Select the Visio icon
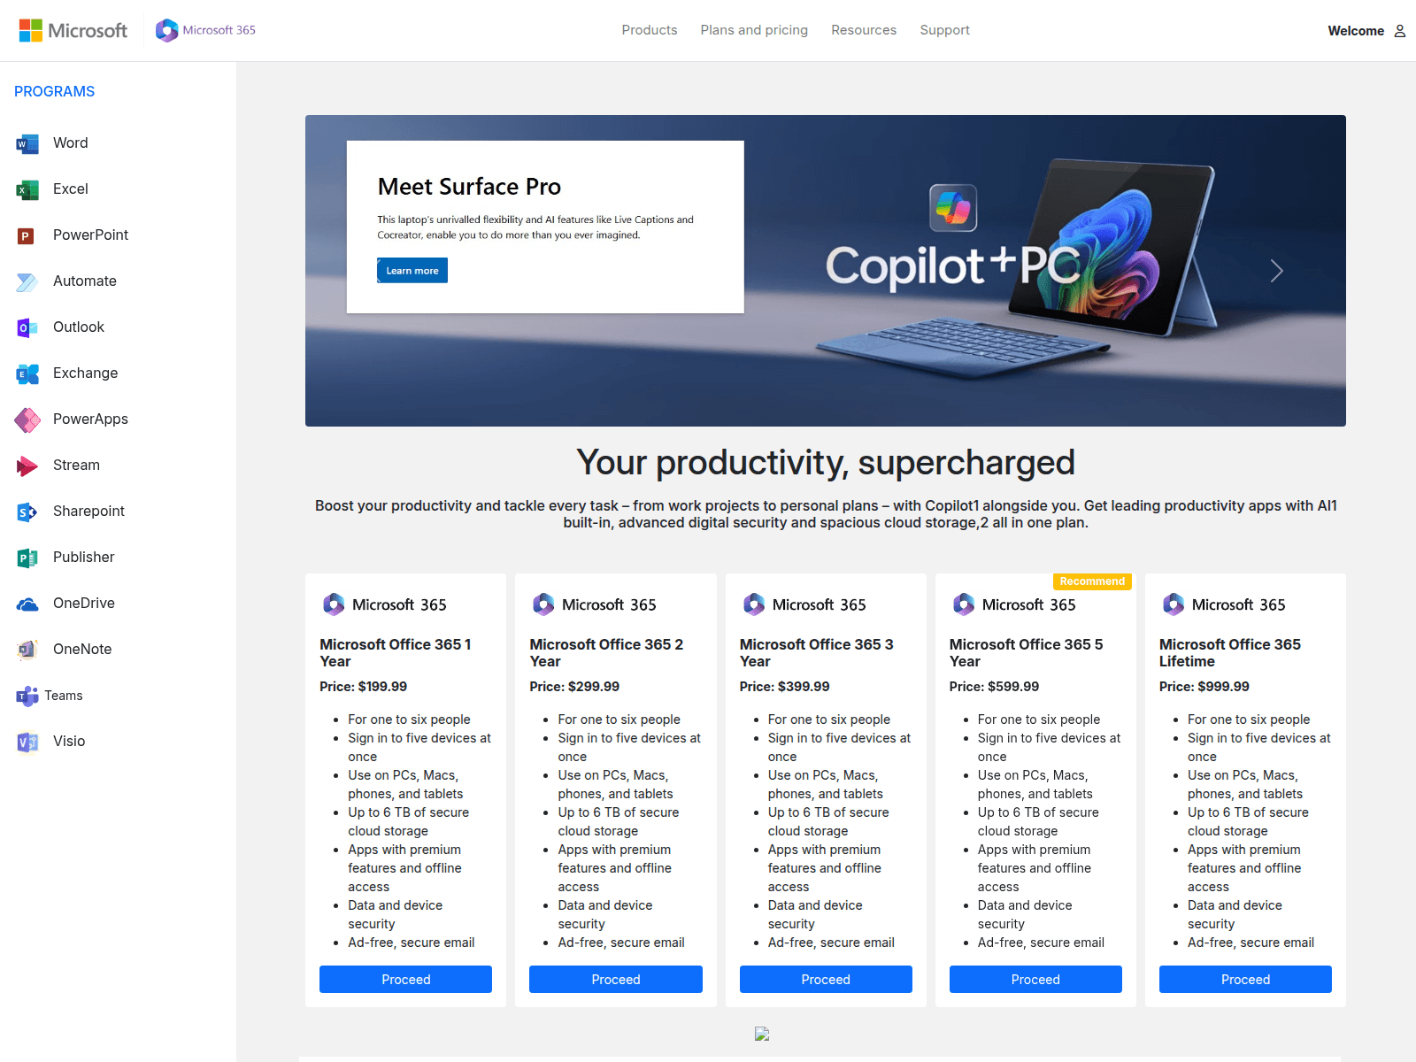Image resolution: width=1416 pixels, height=1062 pixels. [x=27, y=742]
